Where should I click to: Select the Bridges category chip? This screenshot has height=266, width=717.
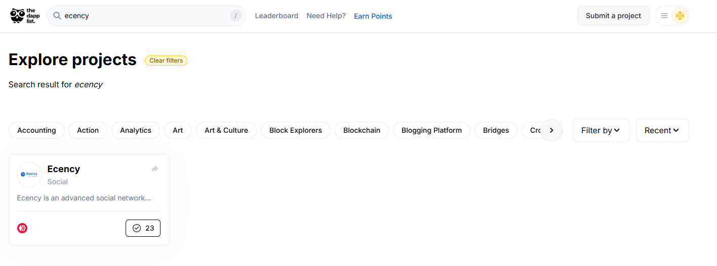[496, 130]
